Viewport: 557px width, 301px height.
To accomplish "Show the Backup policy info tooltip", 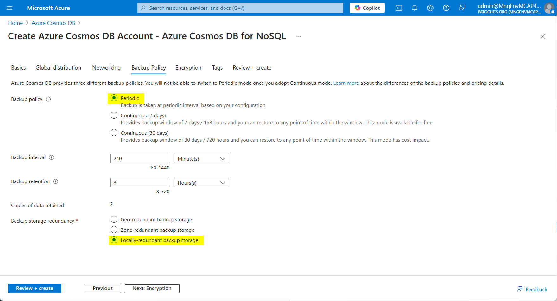I will point(48,99).
